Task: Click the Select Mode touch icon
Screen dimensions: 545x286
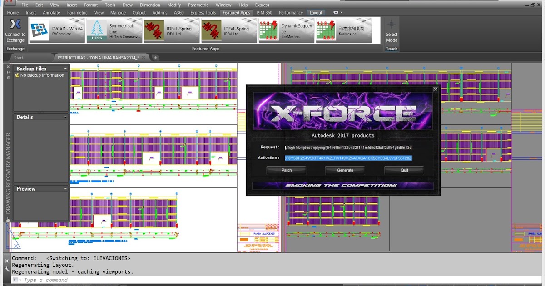Action: (x=391, y=25)
